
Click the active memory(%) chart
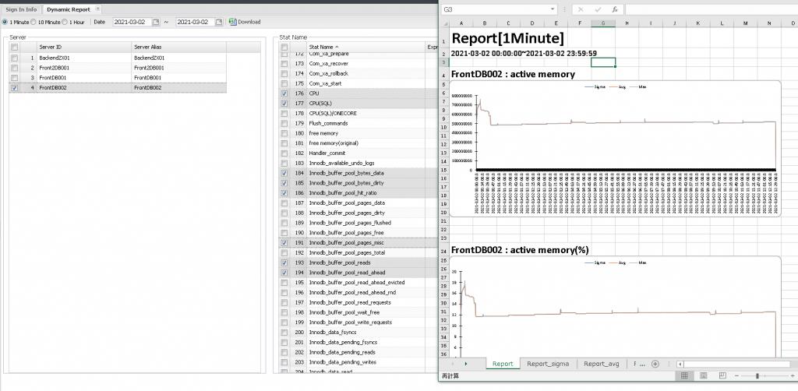pos(614,308)
